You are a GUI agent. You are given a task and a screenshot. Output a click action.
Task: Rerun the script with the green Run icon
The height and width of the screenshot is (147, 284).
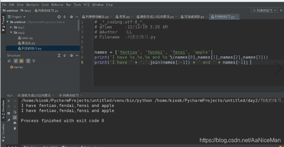click(x=9, y=101)
